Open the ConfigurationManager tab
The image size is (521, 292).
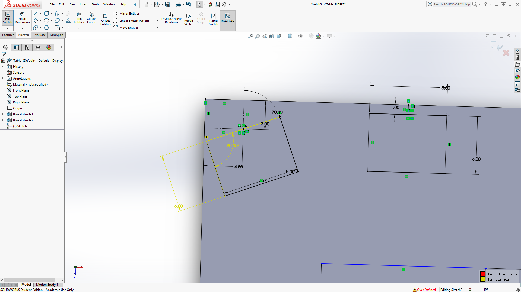tap(27, 47)
